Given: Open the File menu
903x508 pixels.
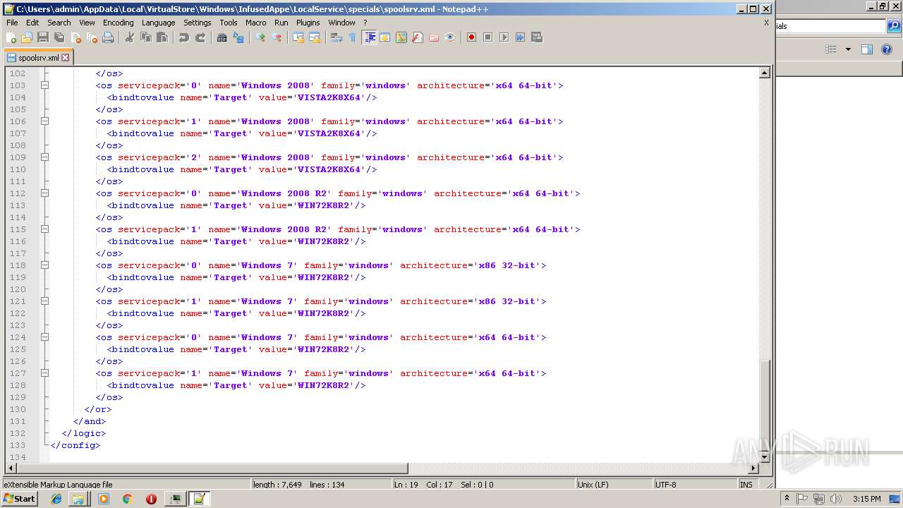Looking at the screenshot, I should (x=12, y=23).
